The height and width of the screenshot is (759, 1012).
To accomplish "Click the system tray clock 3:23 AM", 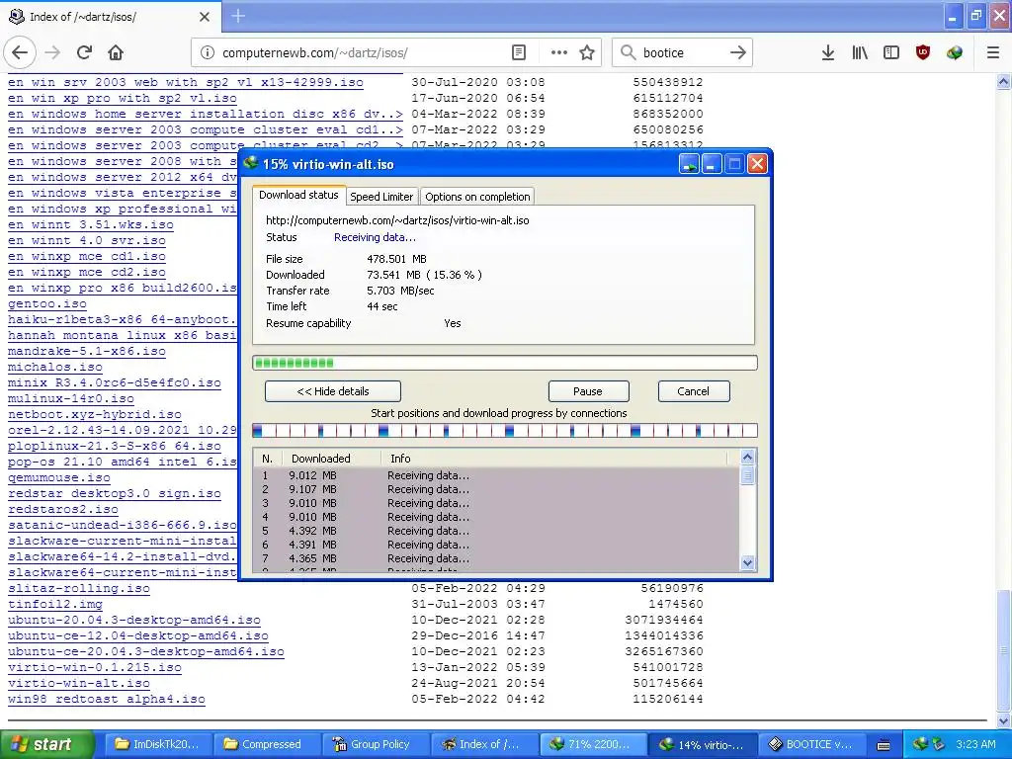I will tap(975, 745).
